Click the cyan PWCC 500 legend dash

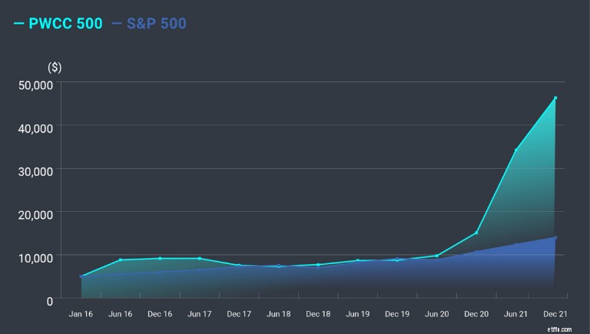pyautogui.click(x=18, y=24)
